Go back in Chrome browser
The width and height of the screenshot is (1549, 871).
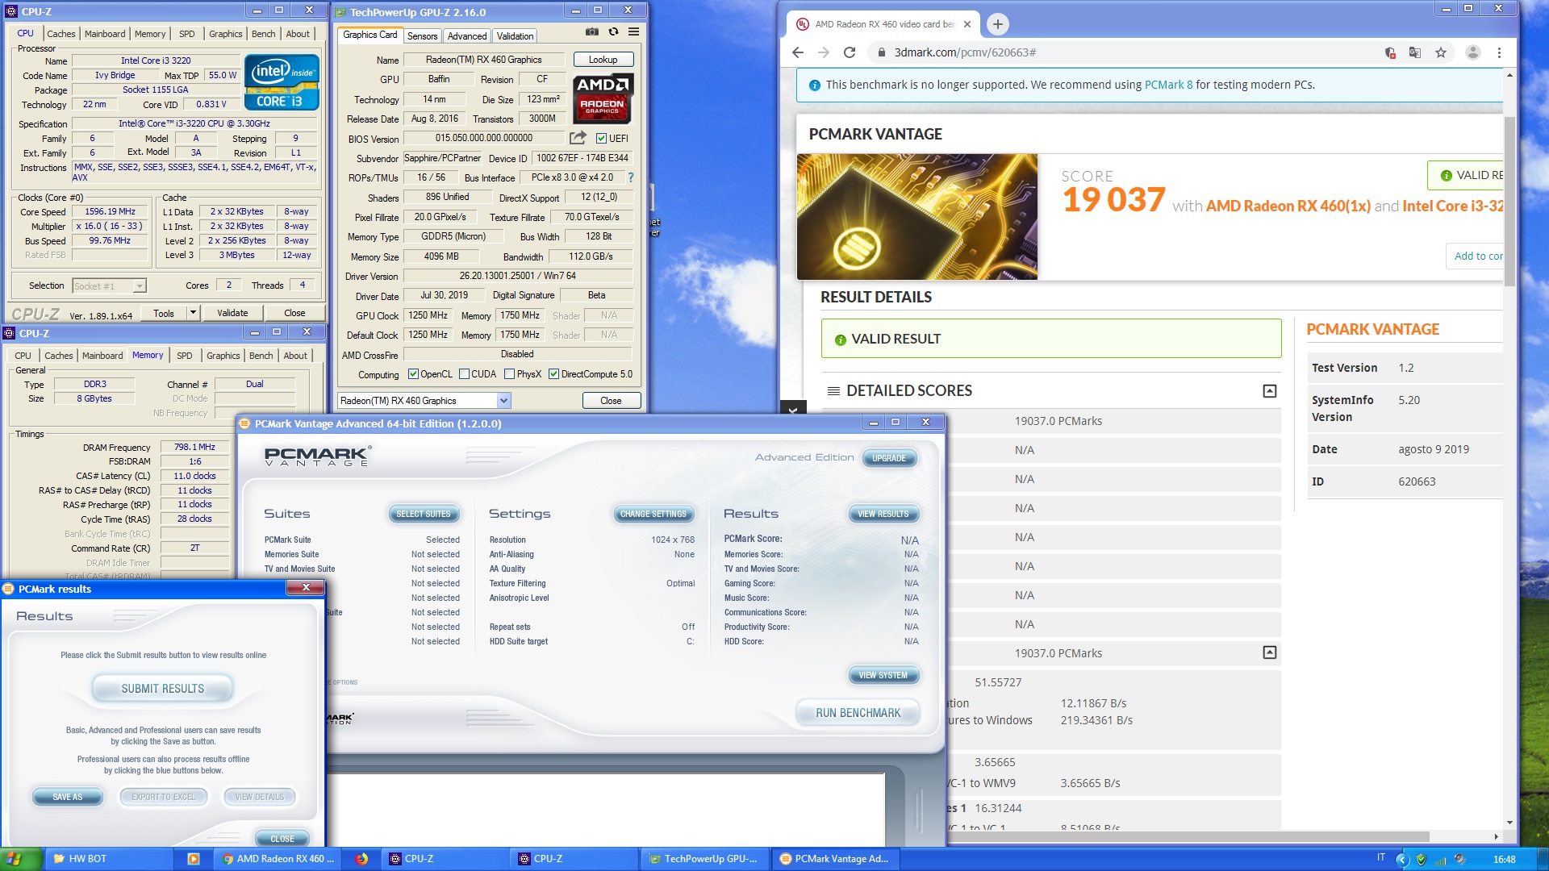click(x=798, y=52)
